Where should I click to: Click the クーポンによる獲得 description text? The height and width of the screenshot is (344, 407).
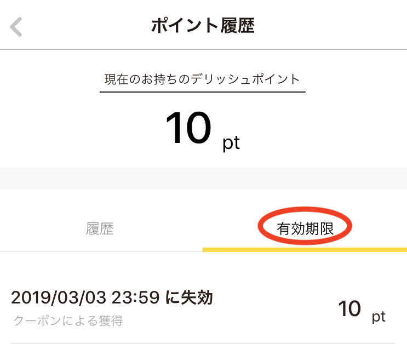click(68, 320)
